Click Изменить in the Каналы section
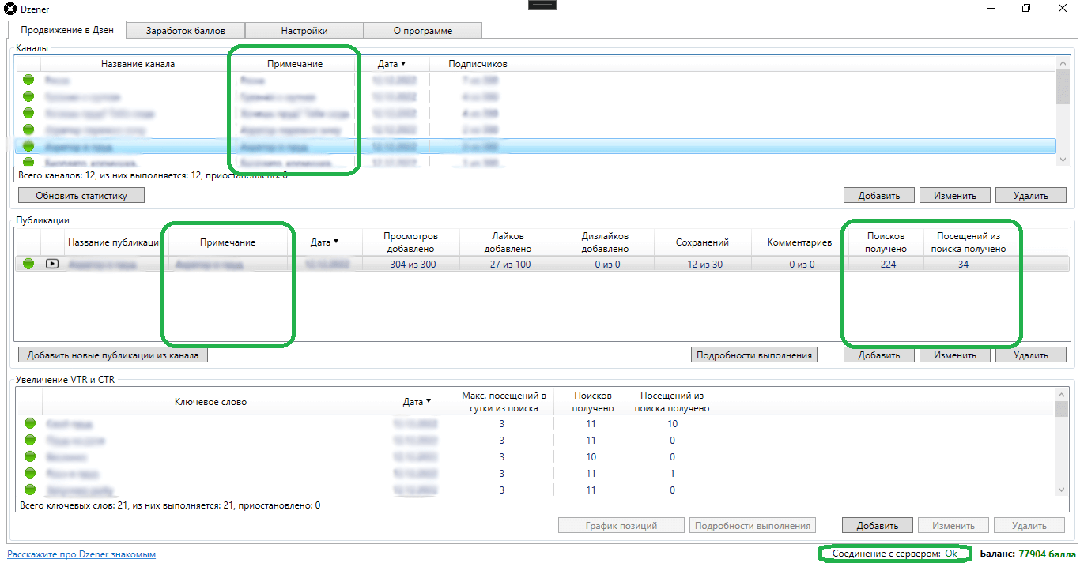The width and height of the screenshot is (1080, 563). pos(954,195)
